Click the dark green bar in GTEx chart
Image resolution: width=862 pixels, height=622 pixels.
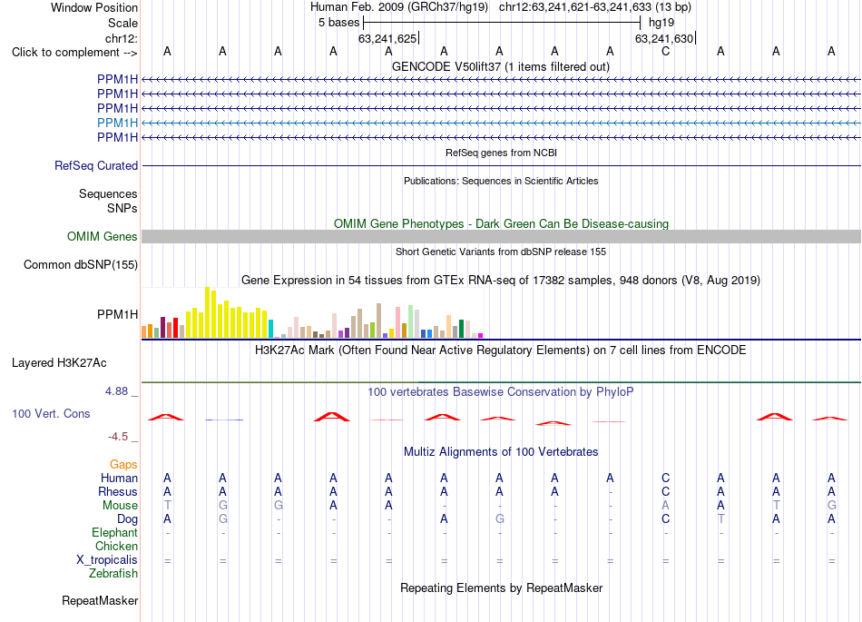pos(461,329)
